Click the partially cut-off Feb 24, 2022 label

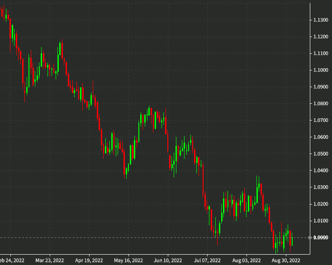12,260
